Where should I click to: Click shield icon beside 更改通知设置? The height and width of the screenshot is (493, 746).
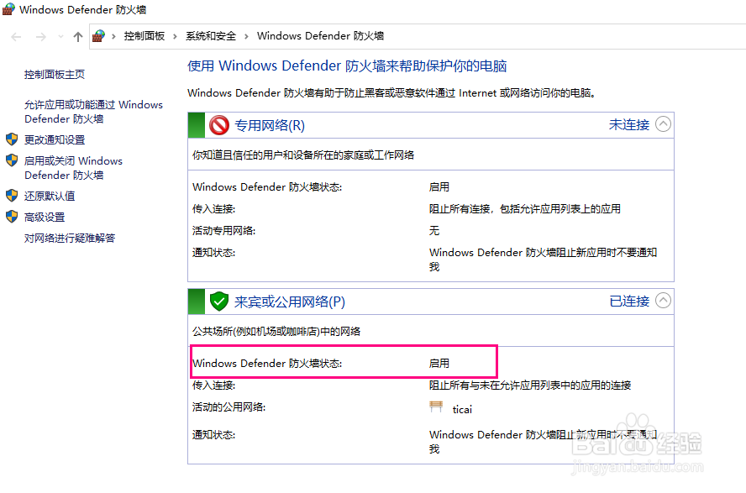[x=12, y=139]
